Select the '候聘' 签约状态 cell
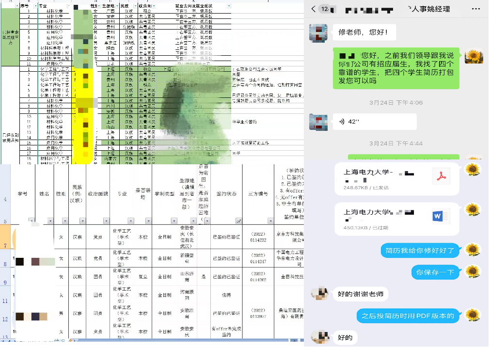 [226, 295]
